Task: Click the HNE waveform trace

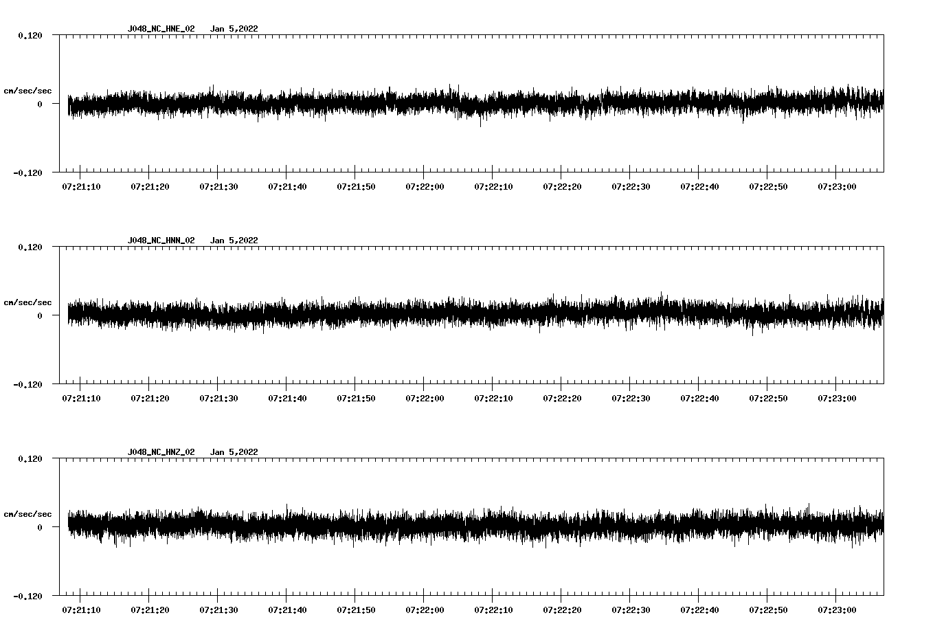Action: point(475,104)
